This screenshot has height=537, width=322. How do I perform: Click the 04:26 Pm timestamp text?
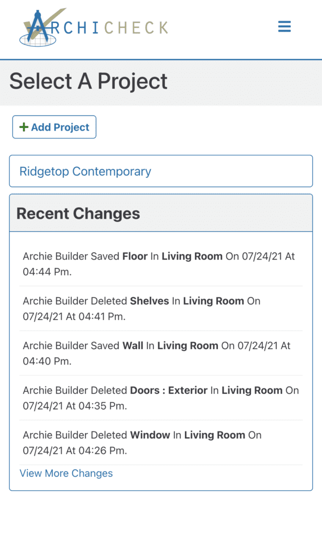[x=88, y=450]
